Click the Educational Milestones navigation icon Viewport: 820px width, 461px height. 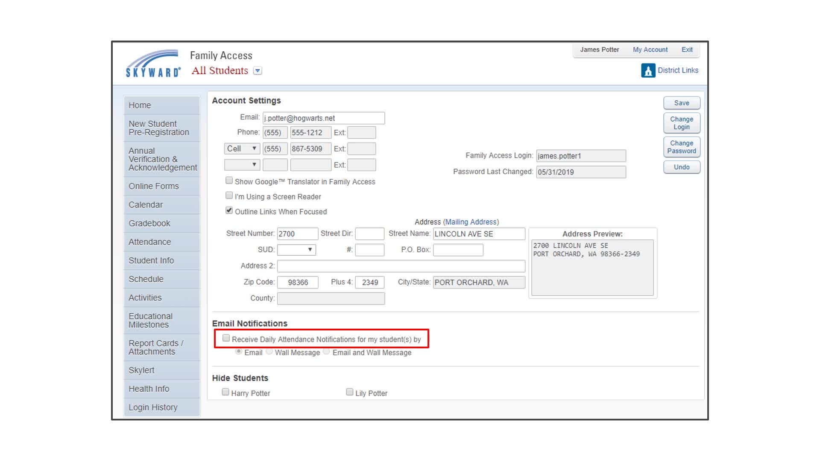click(x=149, y=320)
